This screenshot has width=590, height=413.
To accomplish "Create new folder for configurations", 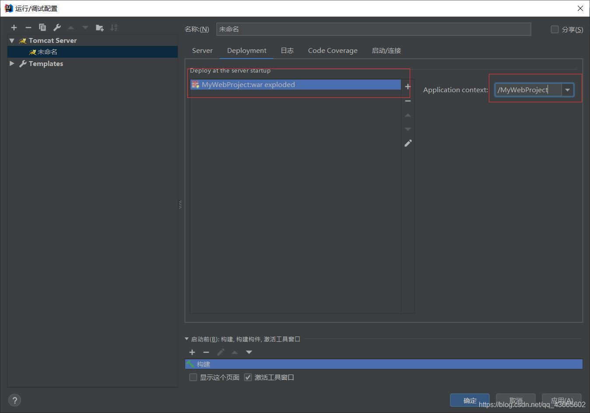I will click(100, 28).
